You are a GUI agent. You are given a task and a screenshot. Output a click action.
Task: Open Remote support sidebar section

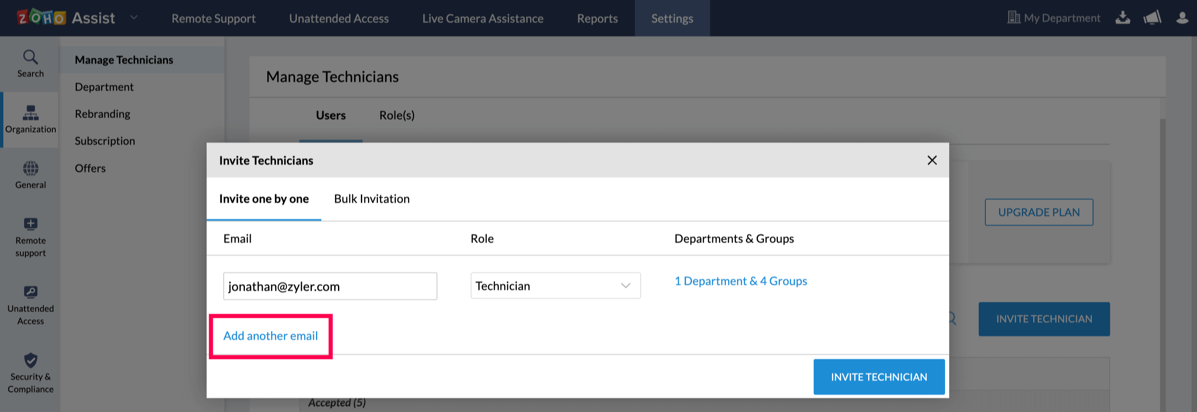pos(30,237)
